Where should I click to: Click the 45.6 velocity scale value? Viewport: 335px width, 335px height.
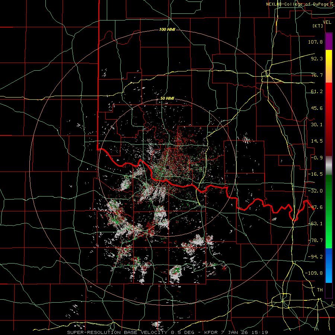coord(317,108)
